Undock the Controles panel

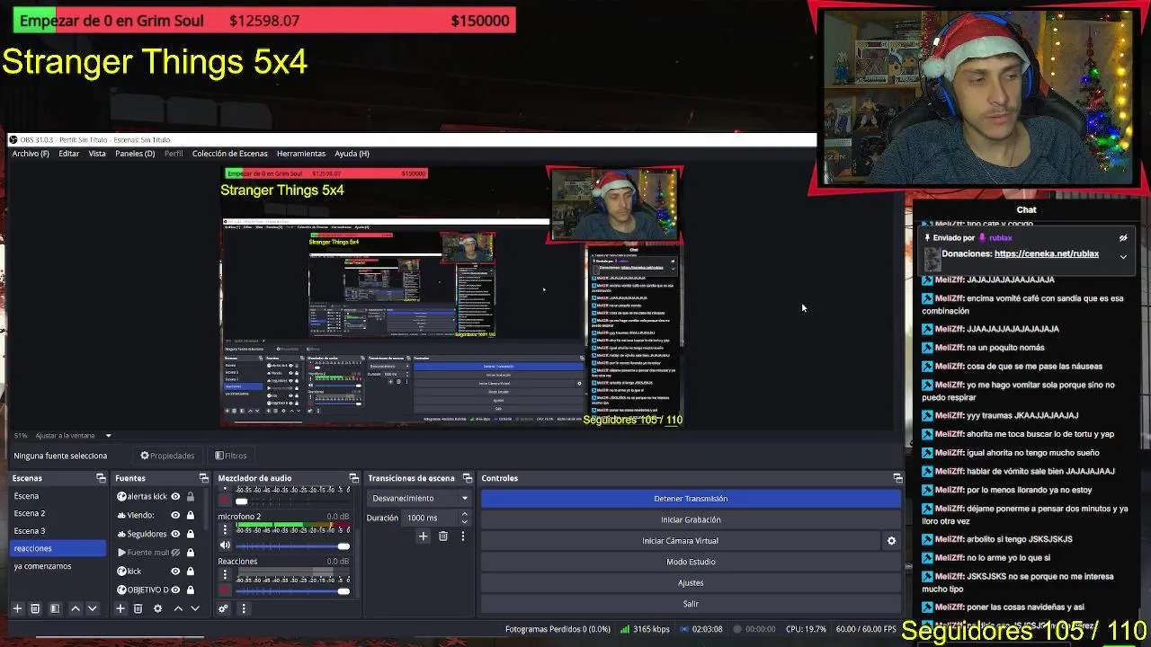(897, 478)
